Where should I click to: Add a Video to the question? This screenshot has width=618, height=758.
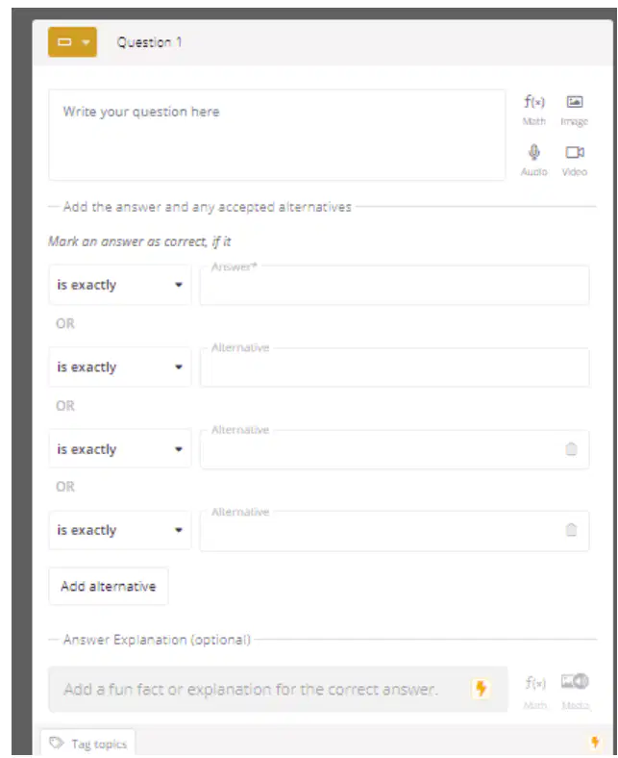point(575,161)
